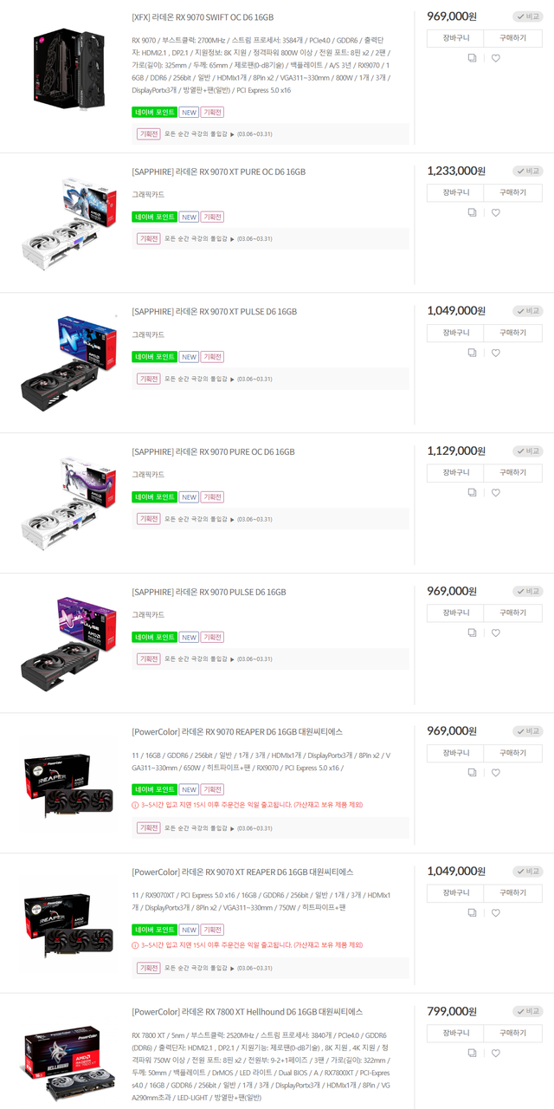This screenshot has height=1109, width=554.
Task: Click 네이버 포인트 badge on RX 9070 XT PULSE
Action: 154,357
